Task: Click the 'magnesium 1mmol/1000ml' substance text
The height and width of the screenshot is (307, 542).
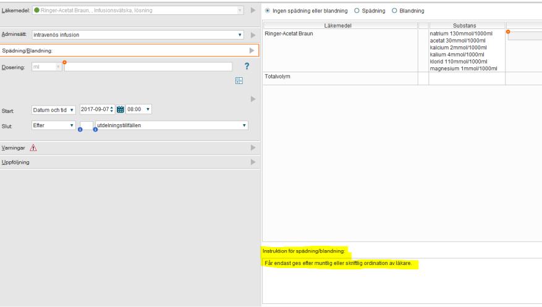Action: pyautogui.click(x=463, y=69)
